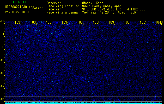Viewport: 164px width, 104px height.
Task: Click the HROFFT title text
Action: [27, 2]
